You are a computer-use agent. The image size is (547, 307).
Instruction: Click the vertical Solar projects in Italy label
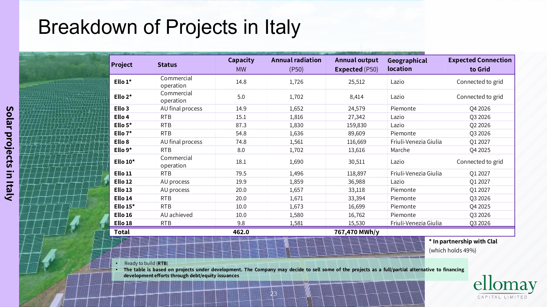click(x=10, y=153)
